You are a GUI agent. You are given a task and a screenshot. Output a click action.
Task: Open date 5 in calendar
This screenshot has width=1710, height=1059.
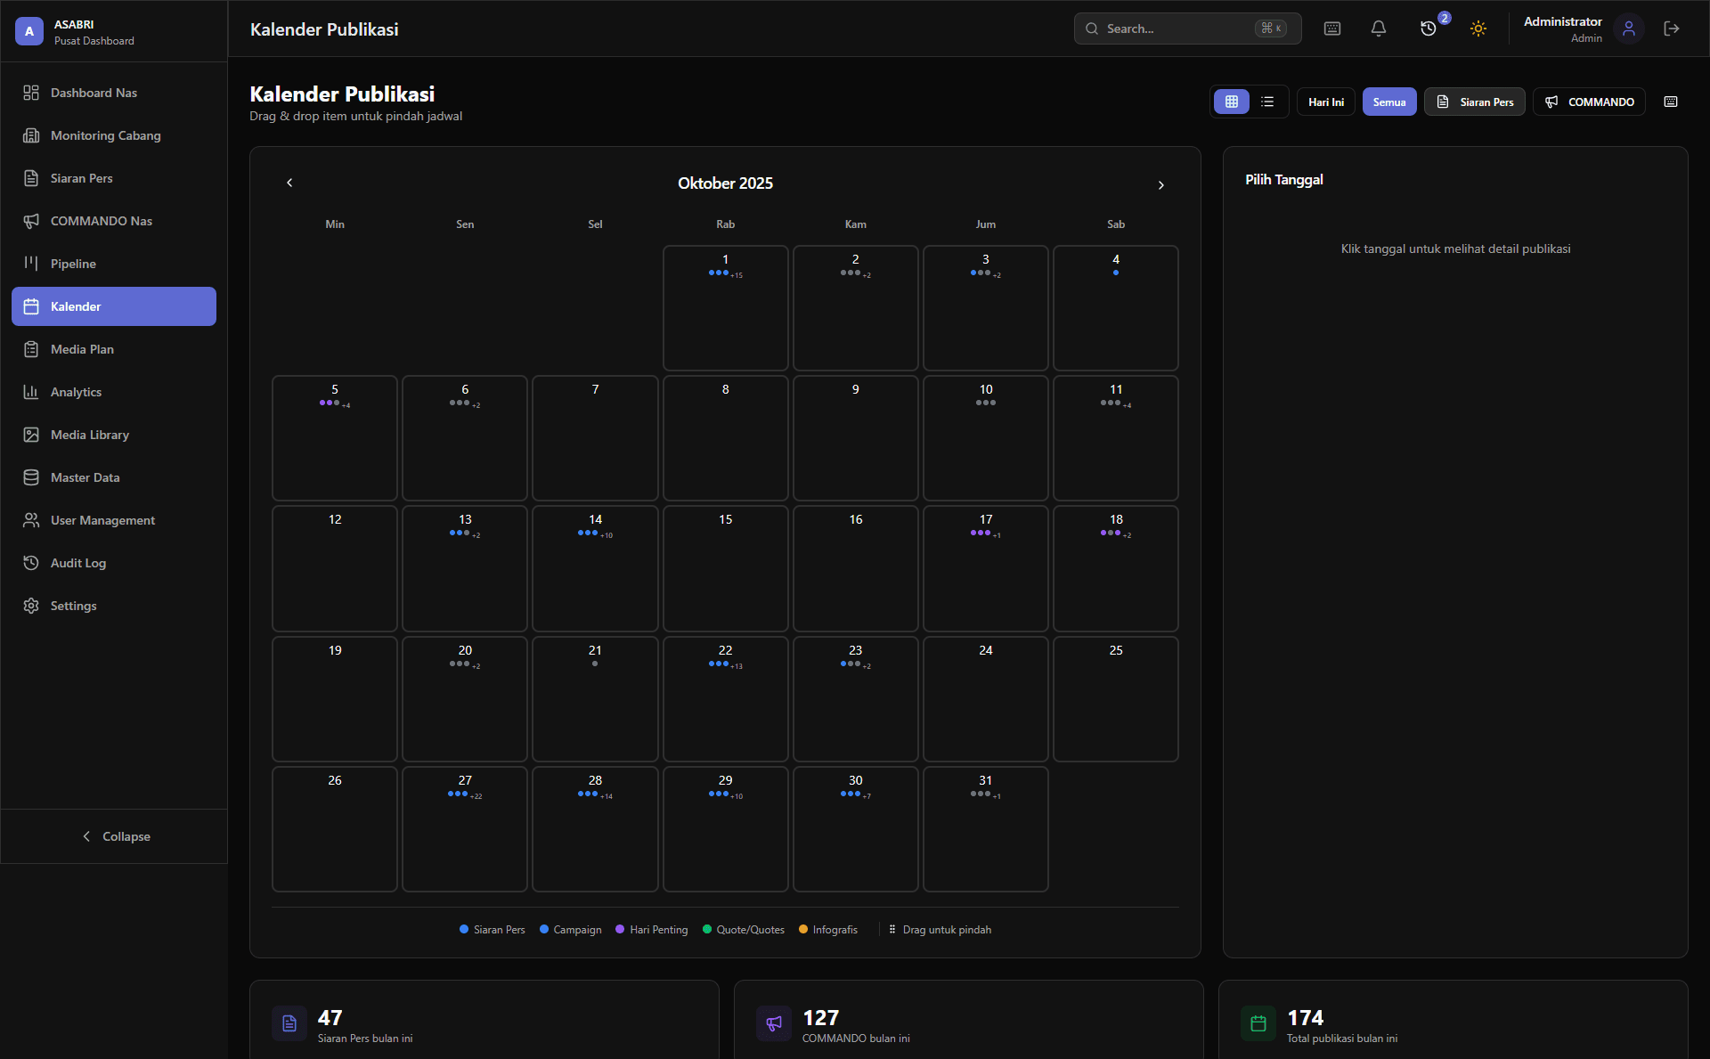tap(335, 438)
